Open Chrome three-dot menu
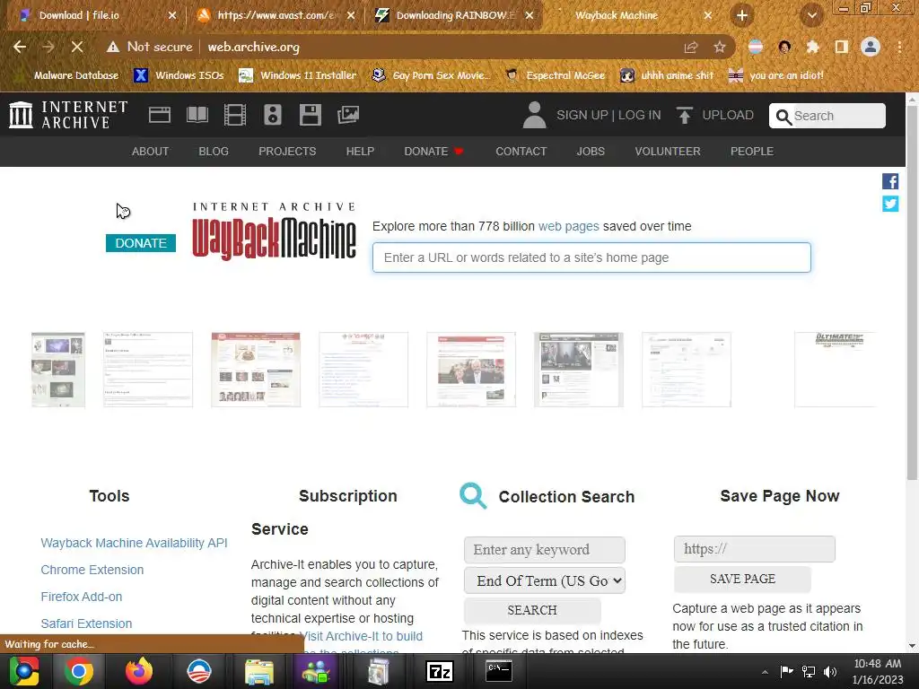 899,47
